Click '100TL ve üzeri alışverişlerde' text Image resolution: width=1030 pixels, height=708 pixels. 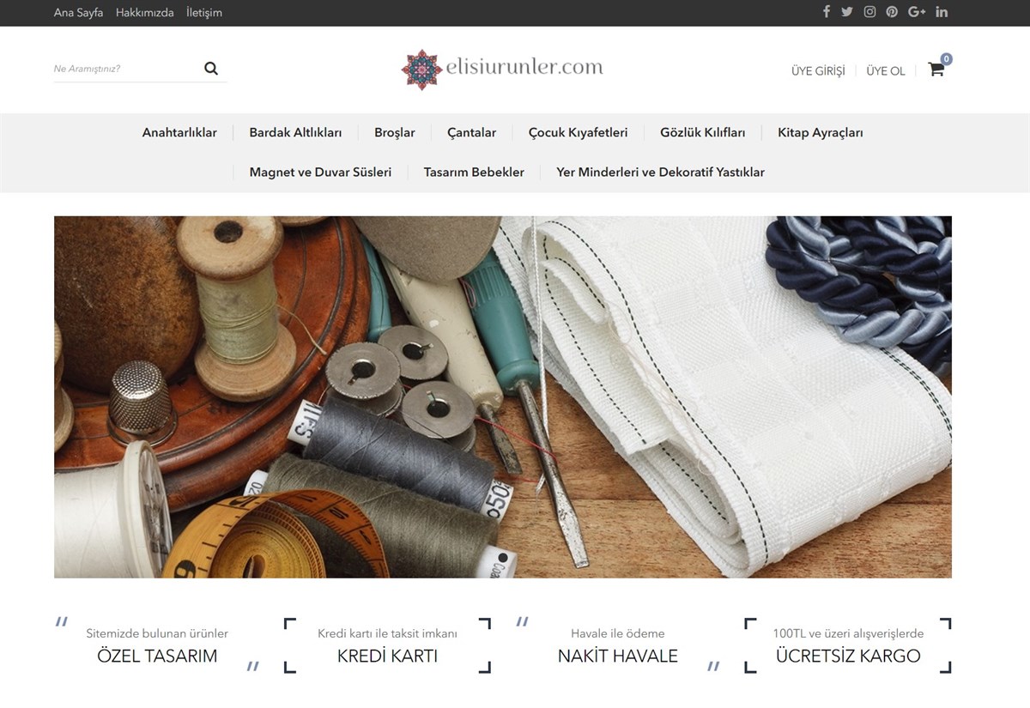(848, 633)
